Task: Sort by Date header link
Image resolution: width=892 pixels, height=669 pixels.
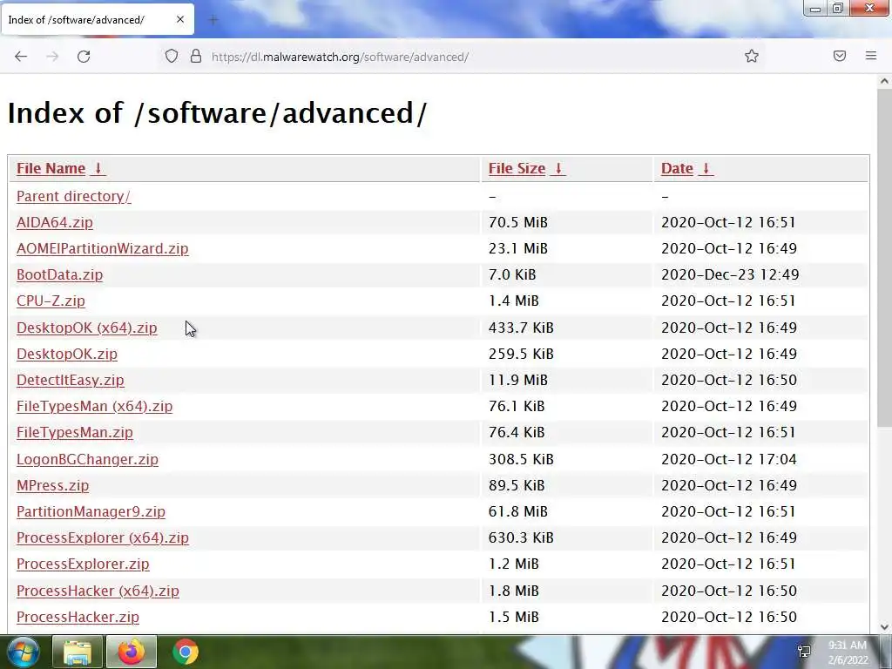Action: pos(677,168)
